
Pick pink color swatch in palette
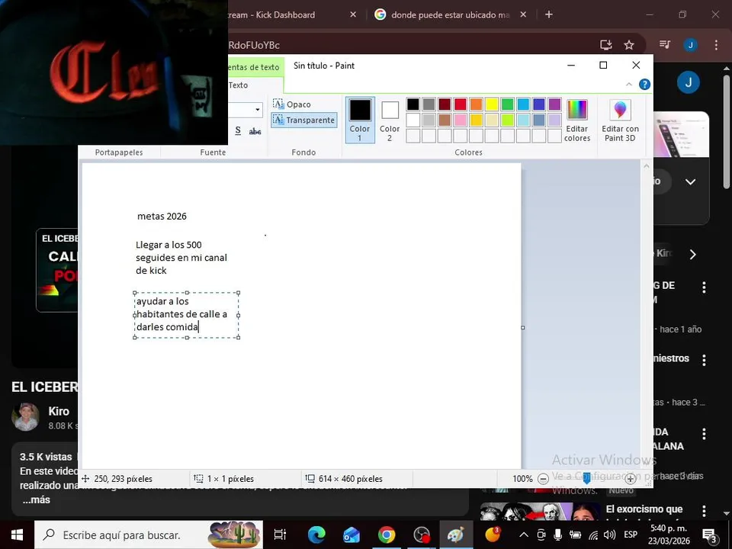tap(460, 120)
